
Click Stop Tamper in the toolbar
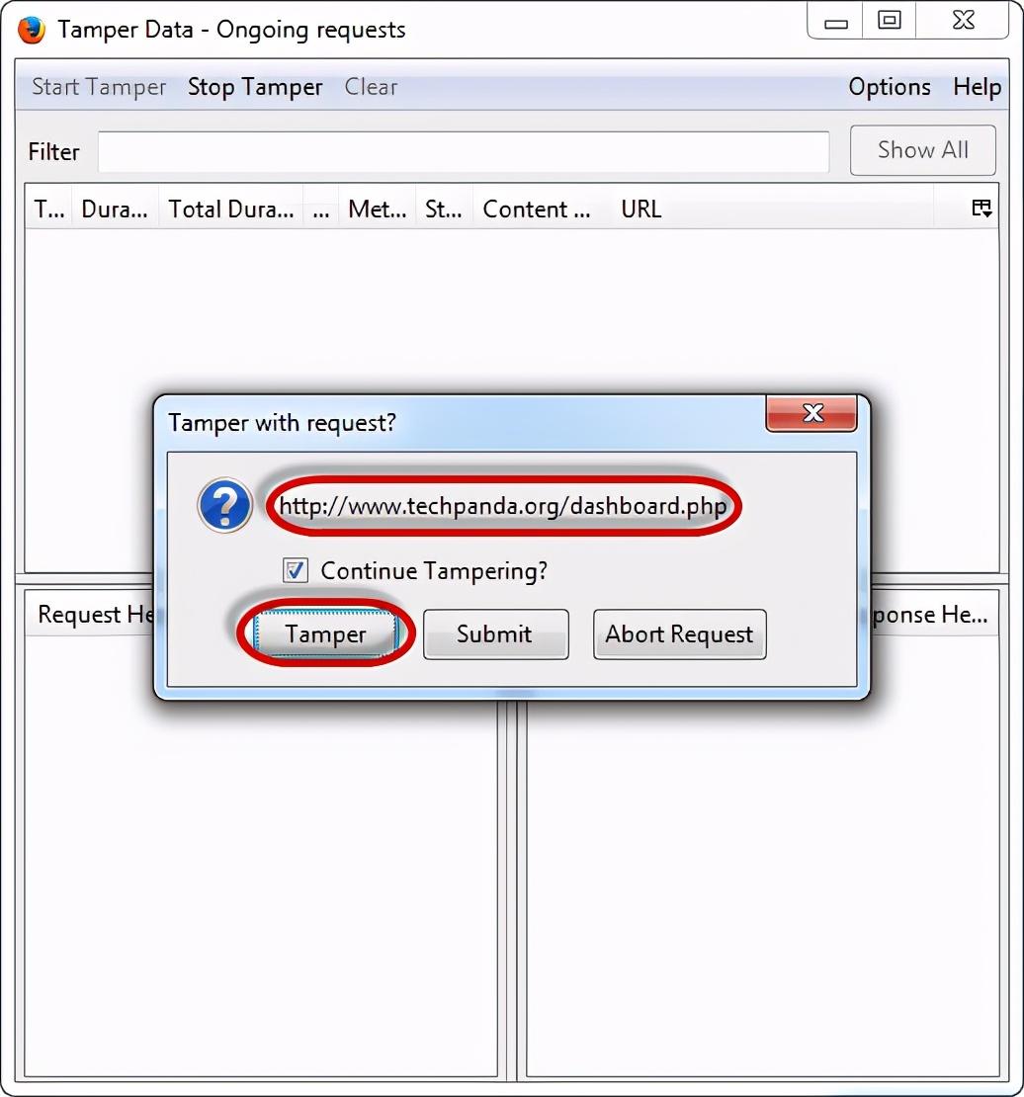point(255,87)
